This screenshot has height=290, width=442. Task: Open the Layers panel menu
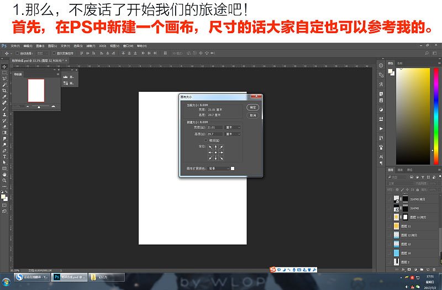439,170
